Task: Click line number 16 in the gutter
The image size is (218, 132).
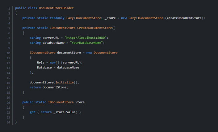Action: tap(8, 82)
